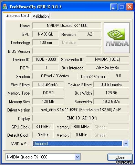135x165 pixels.
Task: Open the NVIDIA SLI dropdown arrow
Action: click(126, 144)
